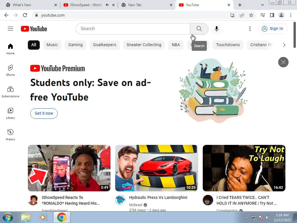297x223 pixels.
Task: Click the youtube.com address bar
Action: tap(131, 15)
